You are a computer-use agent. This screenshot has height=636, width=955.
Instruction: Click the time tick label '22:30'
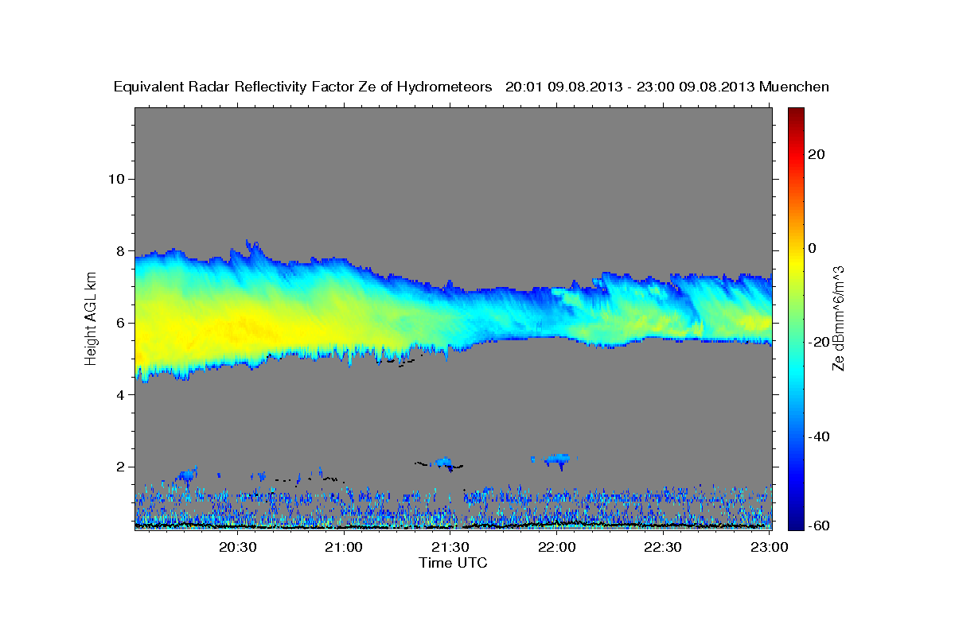(x=663, y=547)
